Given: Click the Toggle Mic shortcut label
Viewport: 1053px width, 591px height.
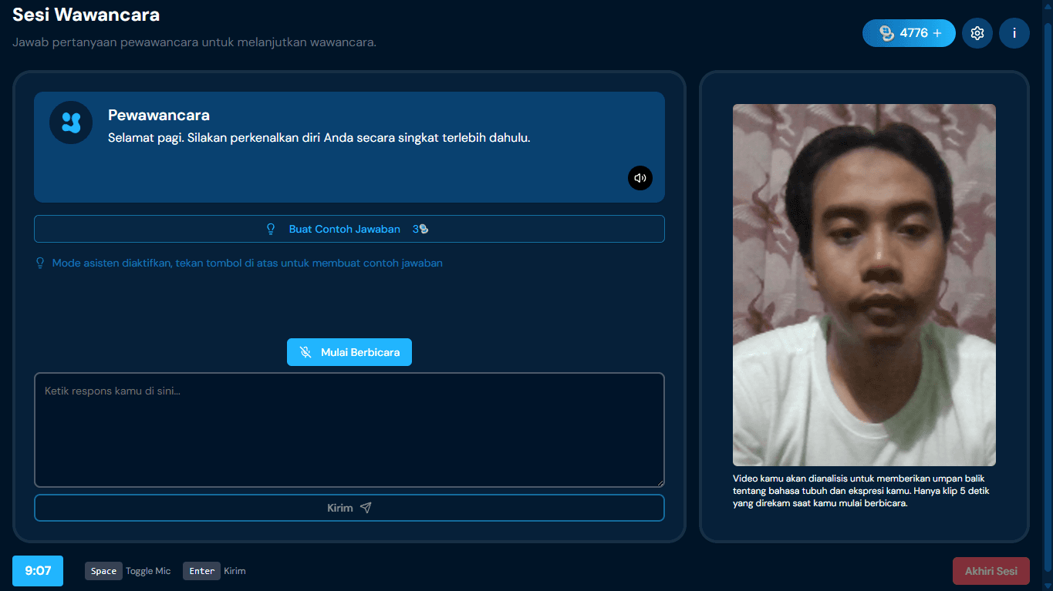Looking at the screenshot, I should click(148, 571).
